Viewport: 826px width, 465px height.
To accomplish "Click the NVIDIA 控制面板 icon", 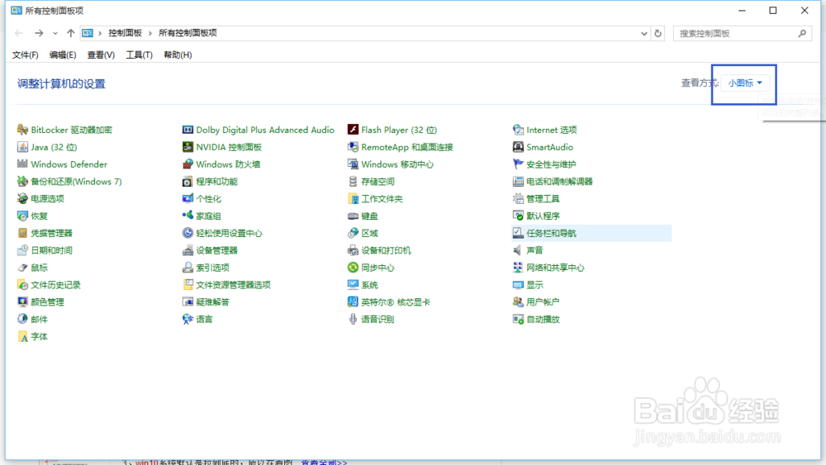I will pyautogui.click(x=188, y=147).
